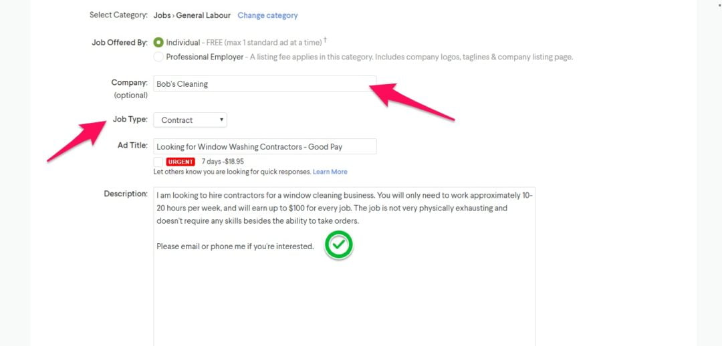Click the Jobs breadcrumb in the category path

162,15
